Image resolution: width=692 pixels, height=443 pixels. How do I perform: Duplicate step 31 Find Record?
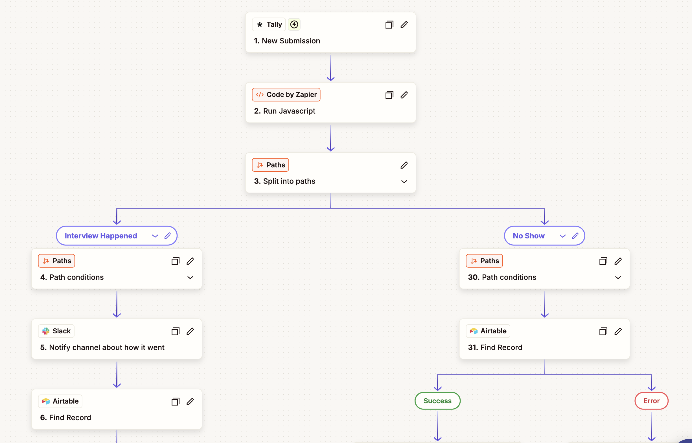(603, 331)
